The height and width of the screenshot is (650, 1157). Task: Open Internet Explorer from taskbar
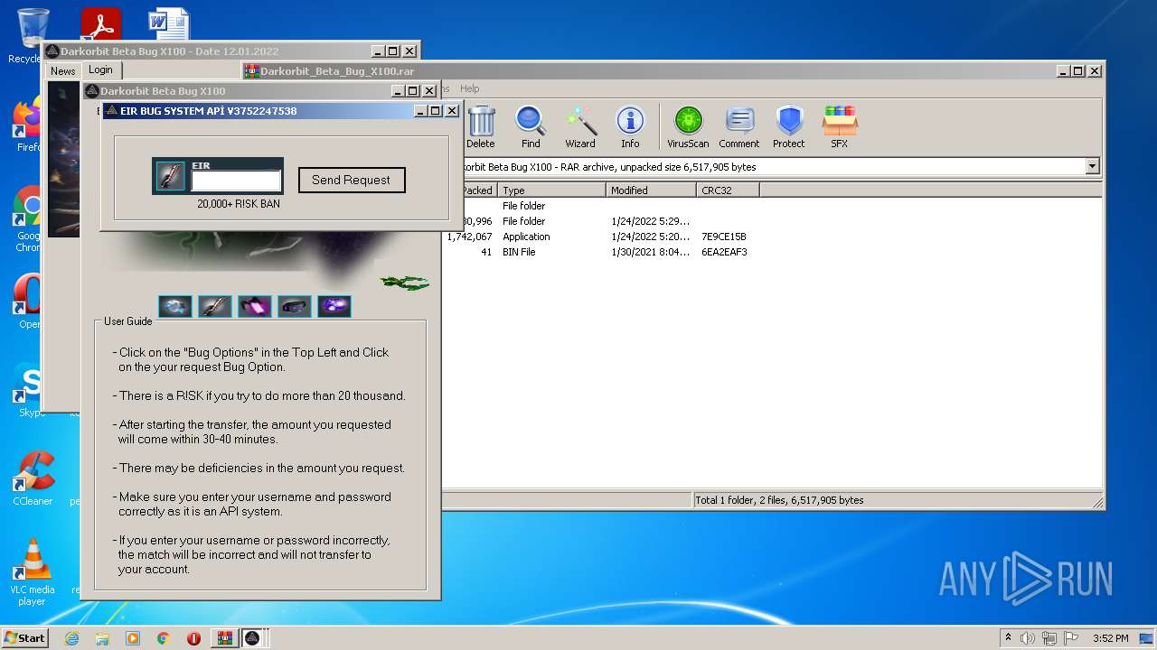pyautogui.click(x=72, y=638)
